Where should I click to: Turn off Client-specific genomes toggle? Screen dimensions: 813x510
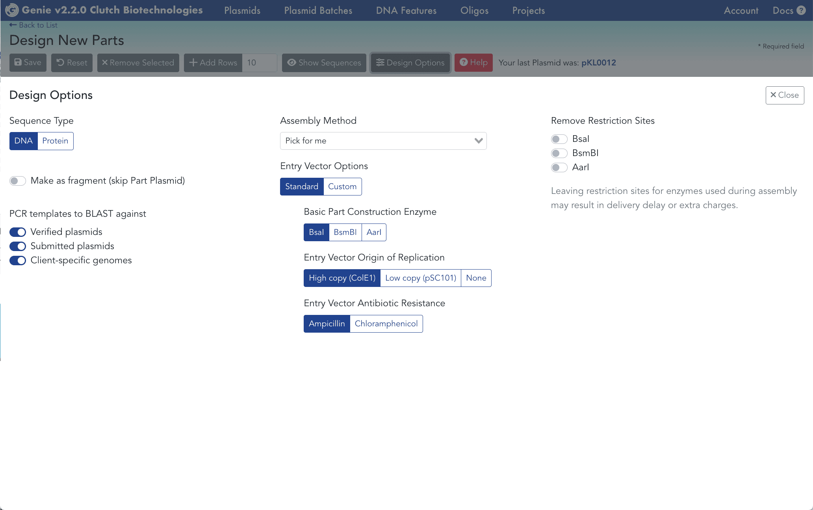coord(18,261)
